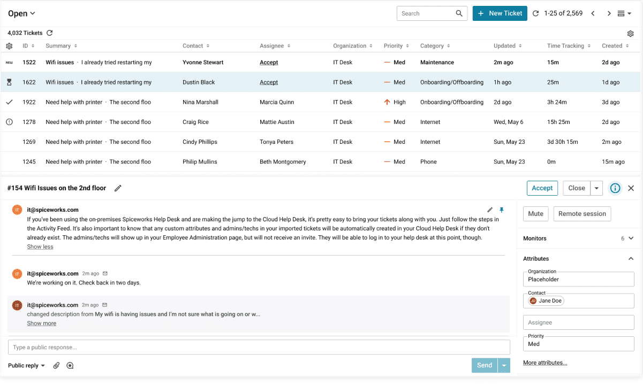643x386 pixels.
Task: Sort tickets by Organization column
Action: point(353,46)
